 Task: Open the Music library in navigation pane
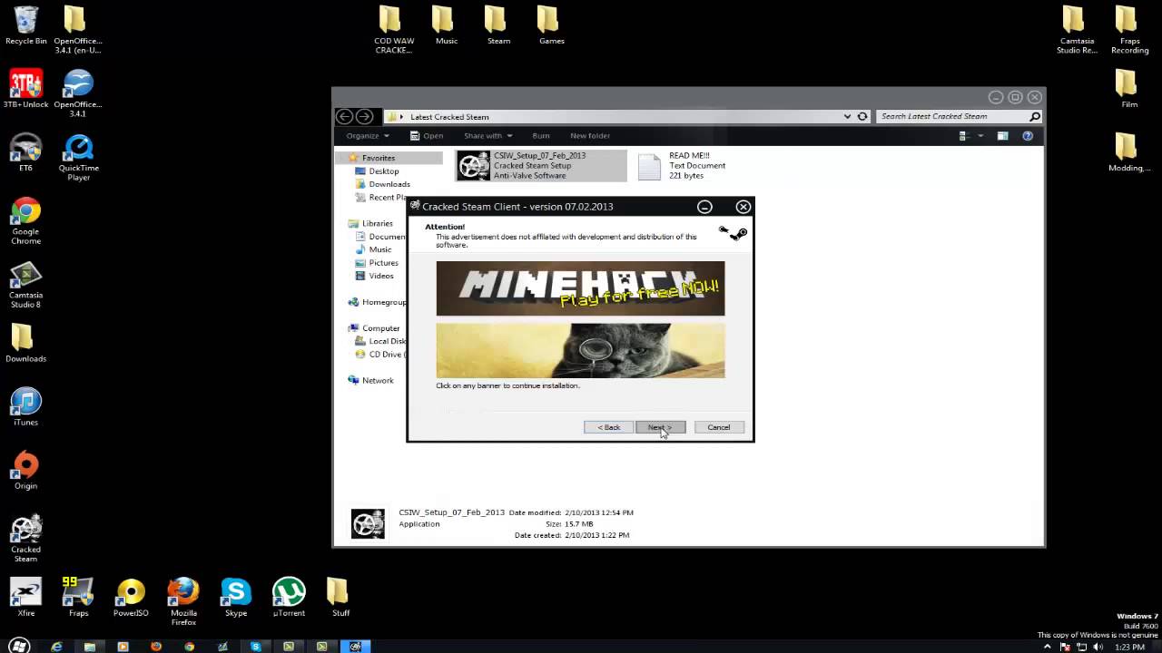click(x=380, y=249)
